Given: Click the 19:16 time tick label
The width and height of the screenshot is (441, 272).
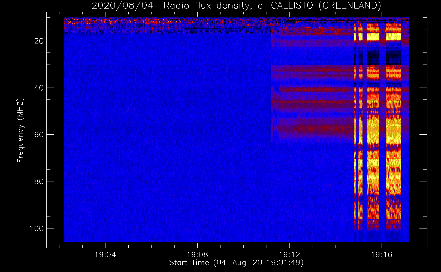Looking at the screenshot, I should click(382, 255).
